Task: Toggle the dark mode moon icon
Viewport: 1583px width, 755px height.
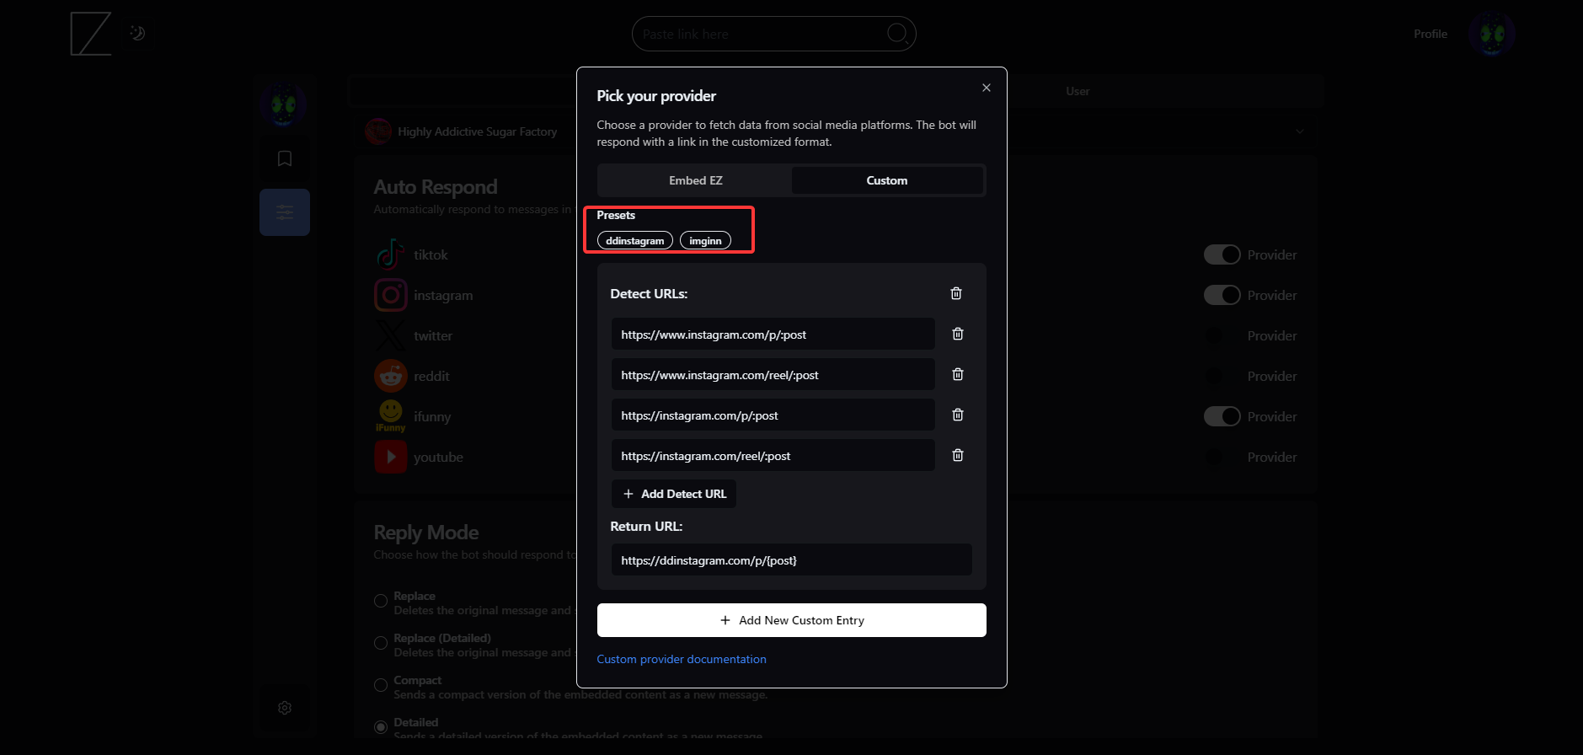Action: 137,34
